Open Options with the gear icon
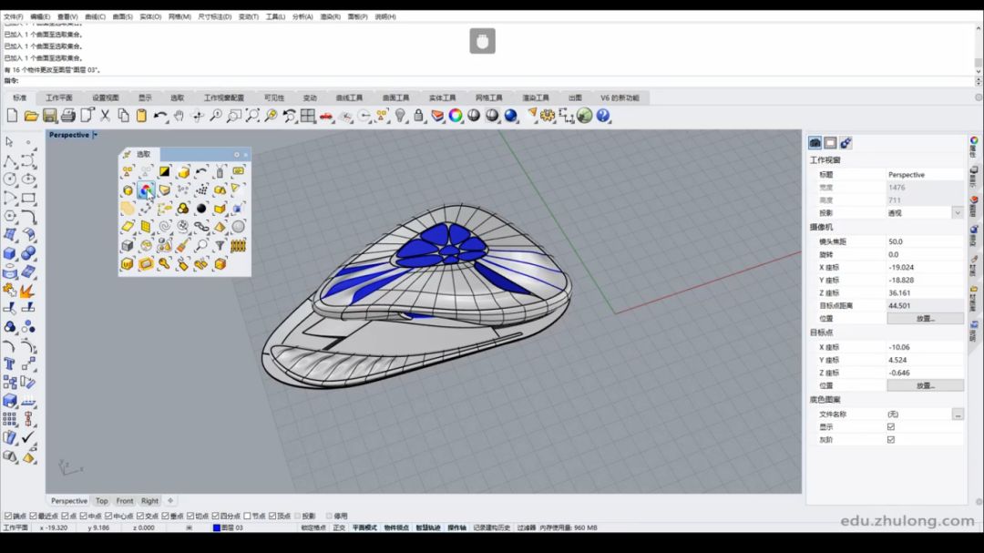 548,116
